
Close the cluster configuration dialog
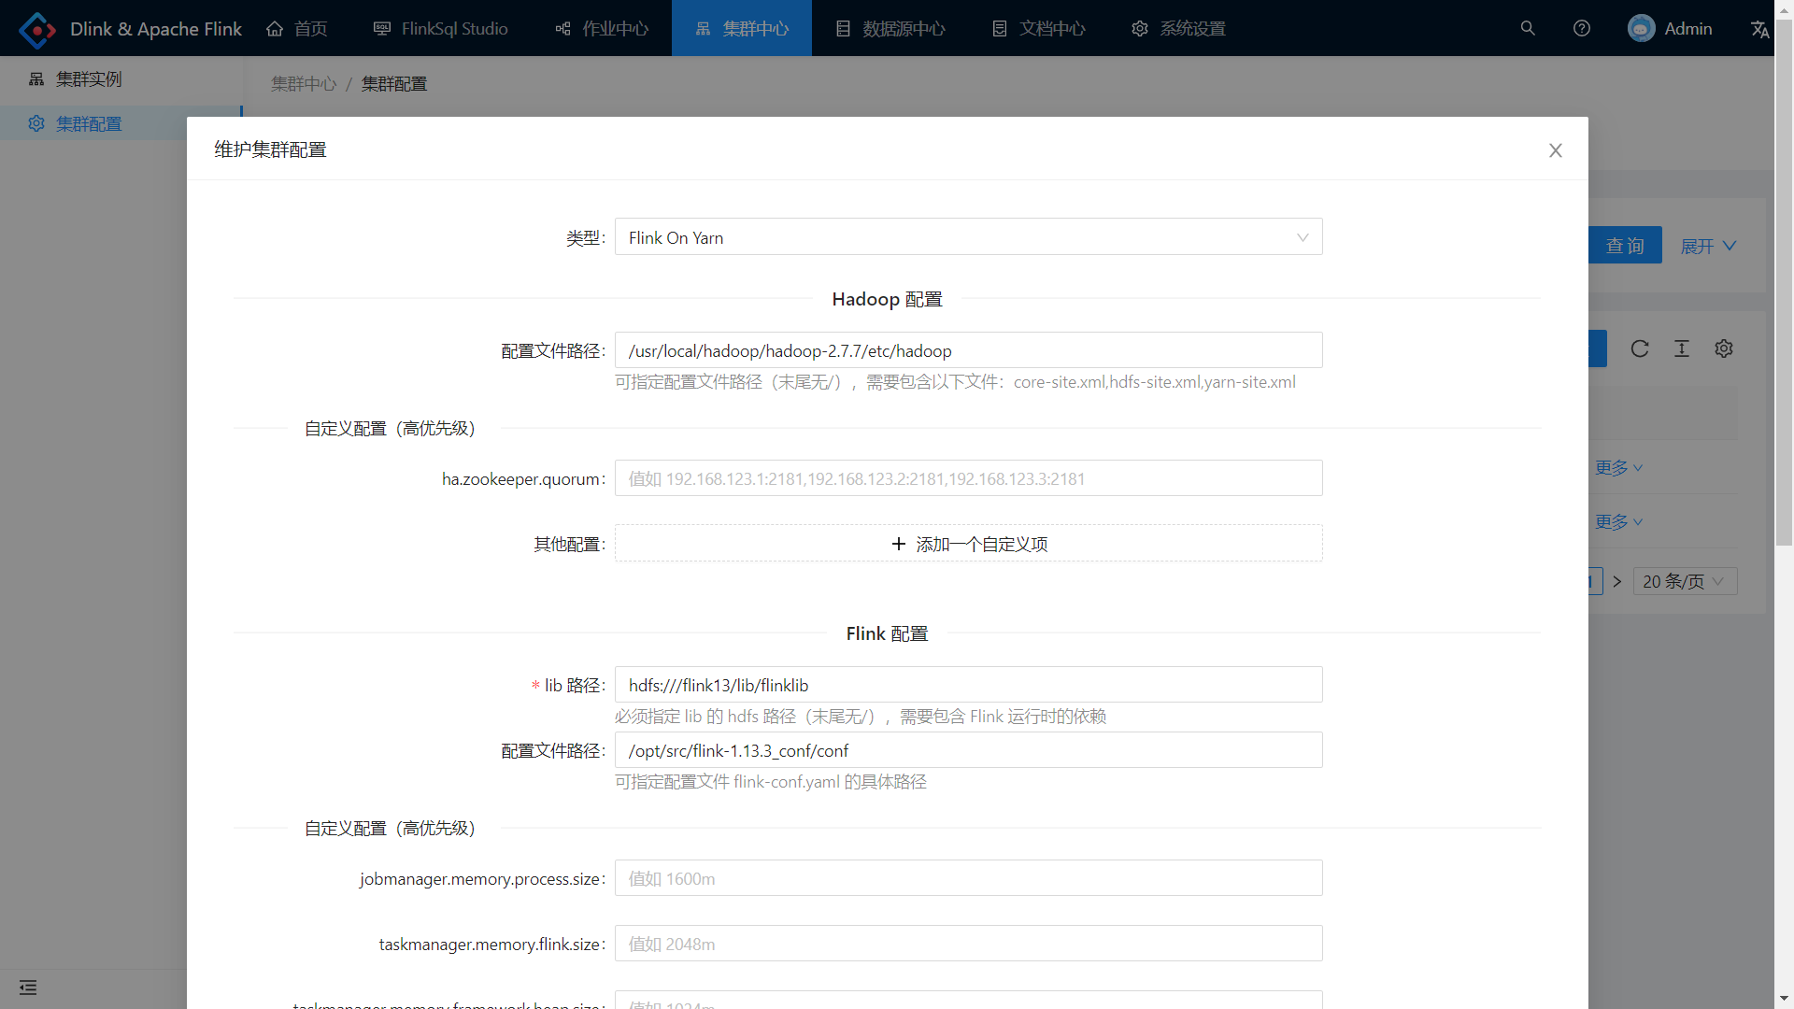click(x=1556, y=150)
